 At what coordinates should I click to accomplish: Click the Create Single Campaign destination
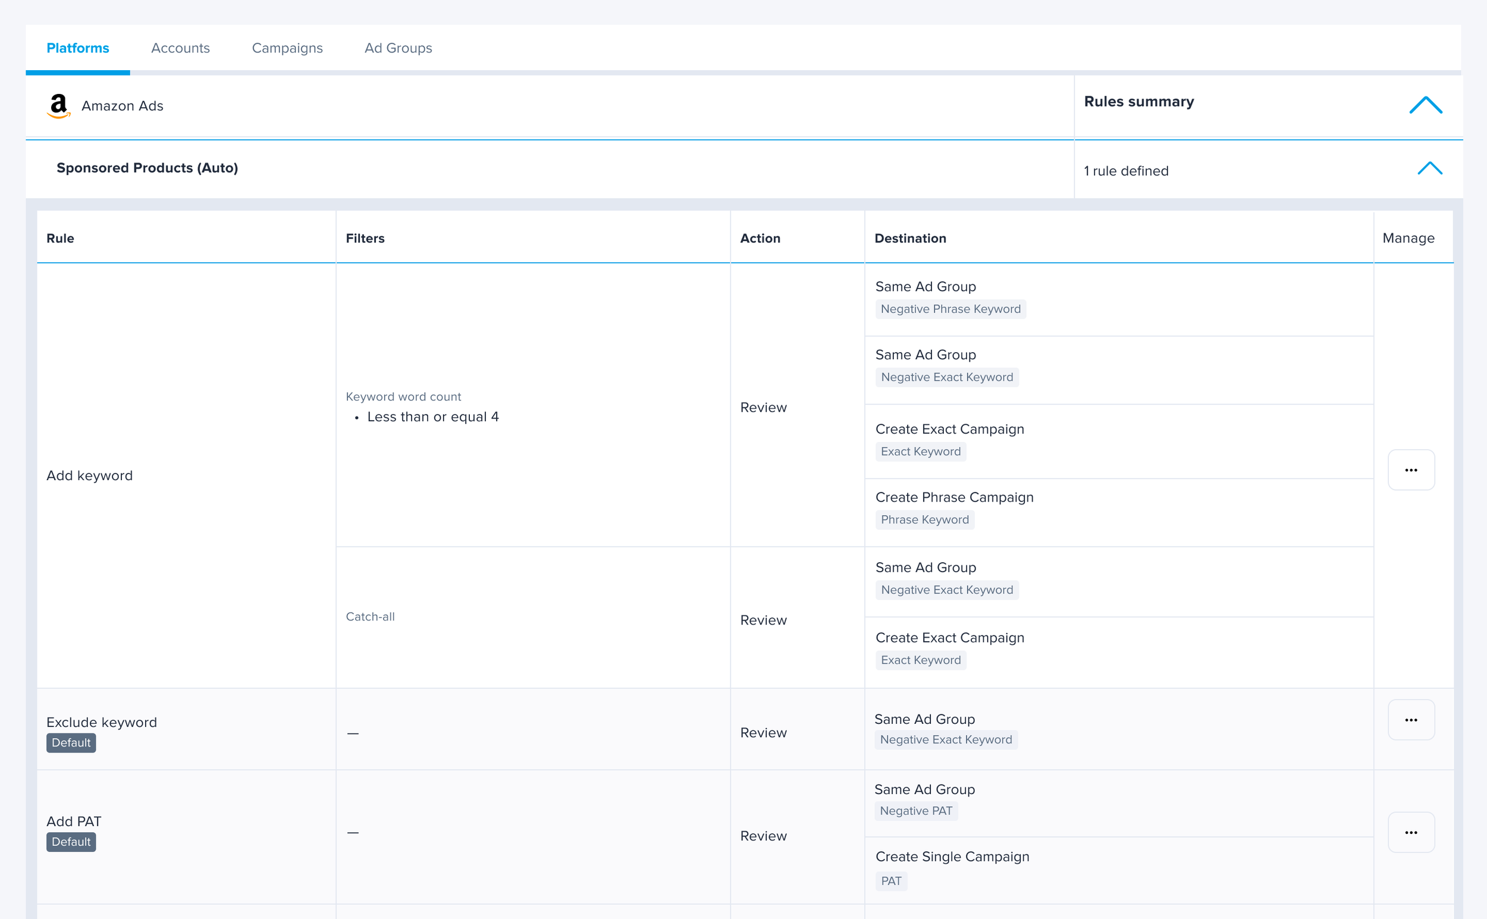[952, 857]
